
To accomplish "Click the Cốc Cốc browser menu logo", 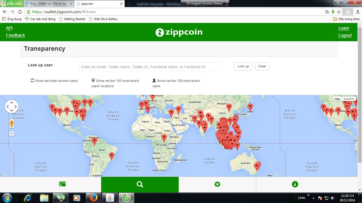I will tap(12, 3).
